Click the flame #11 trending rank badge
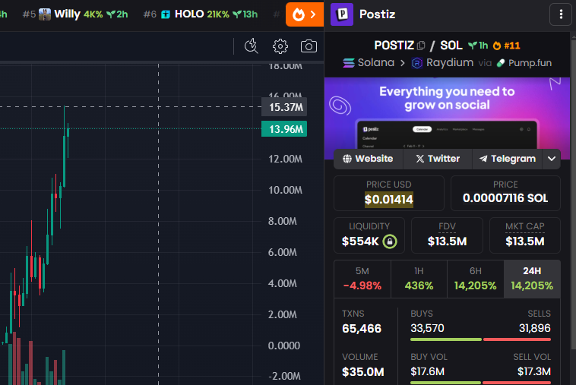The image size is (576, 385). 507,46
